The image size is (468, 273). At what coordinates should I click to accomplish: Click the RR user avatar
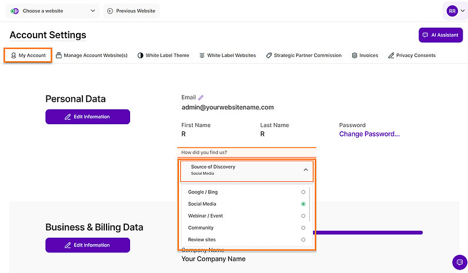[452, 11]
